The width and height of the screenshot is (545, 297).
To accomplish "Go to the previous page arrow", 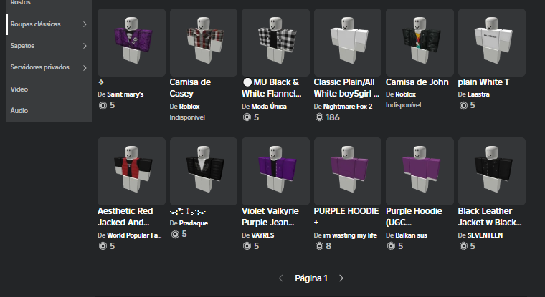I will pyautogui.click(x=281, y=278).
